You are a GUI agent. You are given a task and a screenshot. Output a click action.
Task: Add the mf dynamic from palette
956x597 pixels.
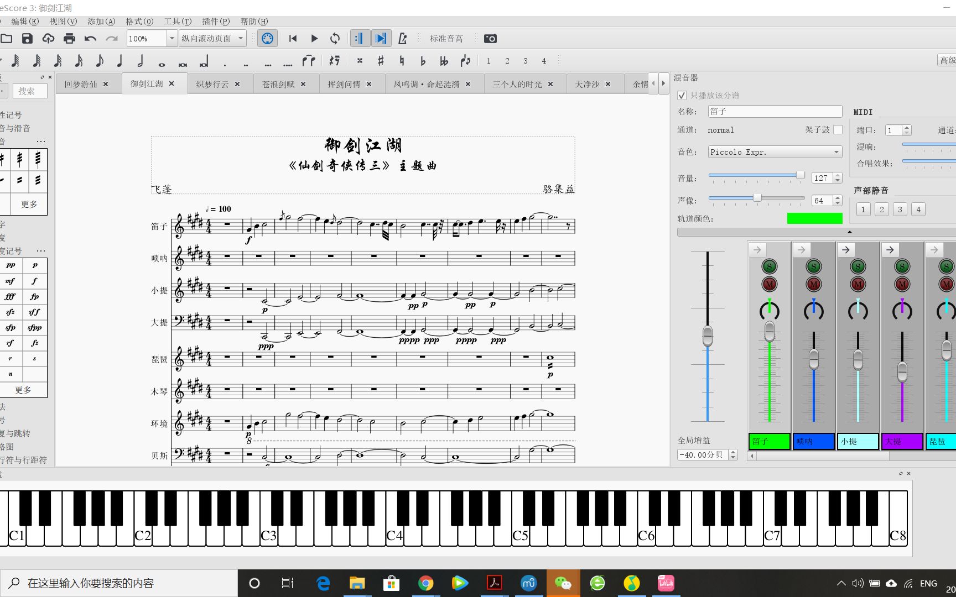[x=11, y=281]
